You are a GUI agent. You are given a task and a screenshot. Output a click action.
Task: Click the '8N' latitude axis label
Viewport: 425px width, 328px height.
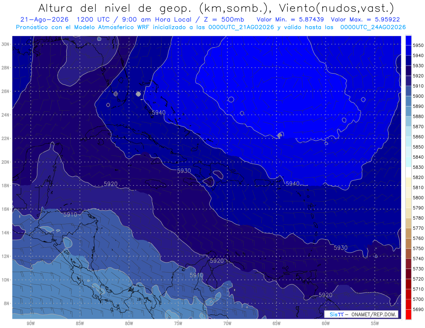tap(7, 303)
